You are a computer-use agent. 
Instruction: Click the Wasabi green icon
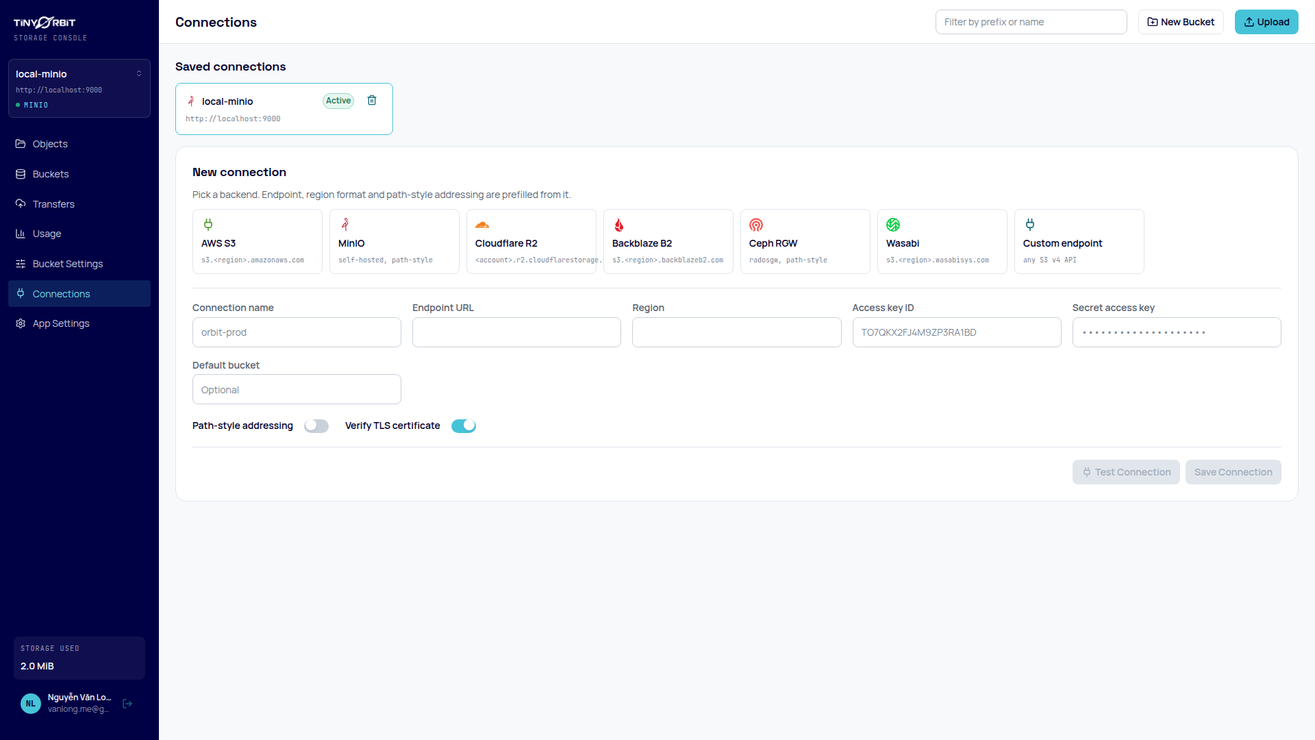[x=893, y=225]
